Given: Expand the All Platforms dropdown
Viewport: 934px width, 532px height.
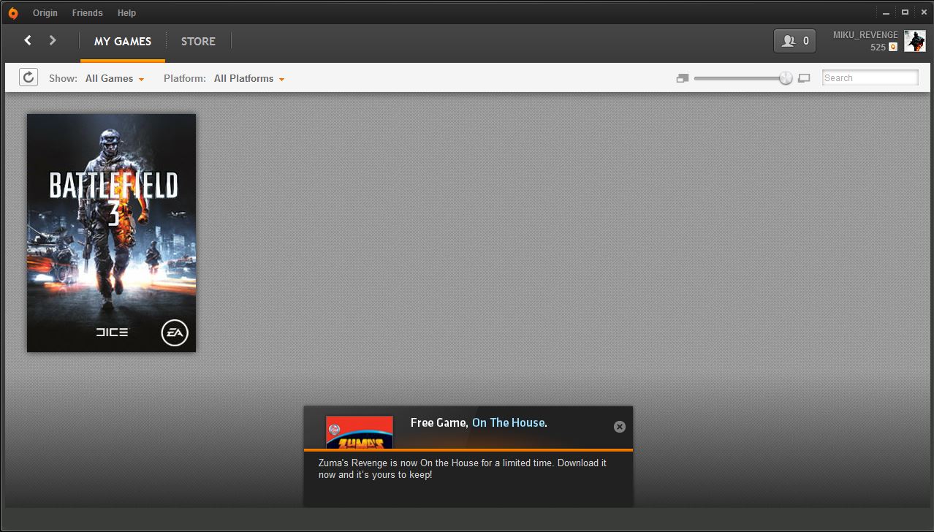Looking at the screenshot, I should coord(249,78).
